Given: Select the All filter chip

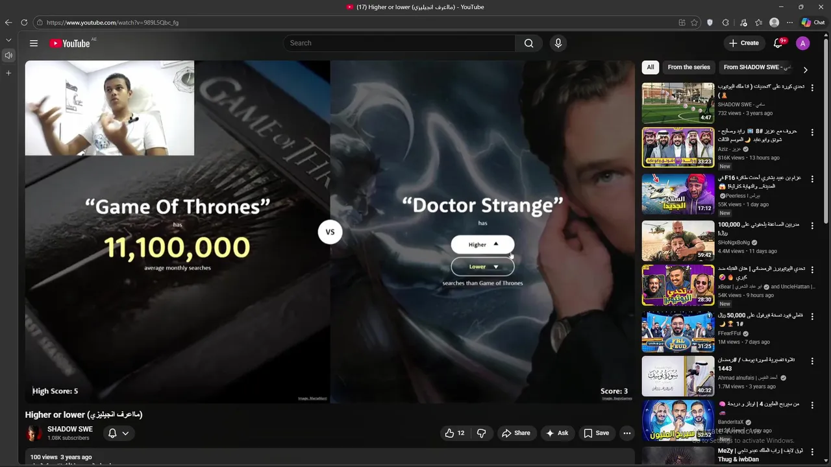Looking at the screenshot, I should pos(650,67).
